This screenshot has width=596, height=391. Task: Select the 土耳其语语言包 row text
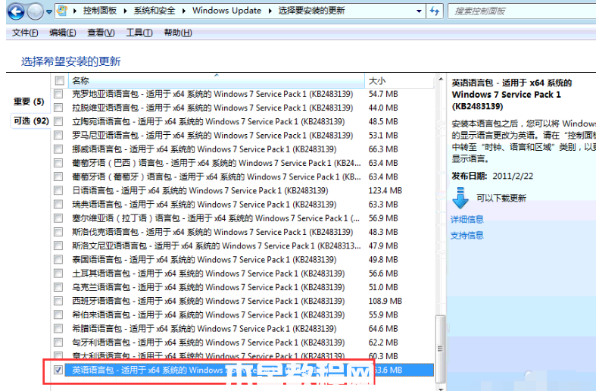point(208,274)
